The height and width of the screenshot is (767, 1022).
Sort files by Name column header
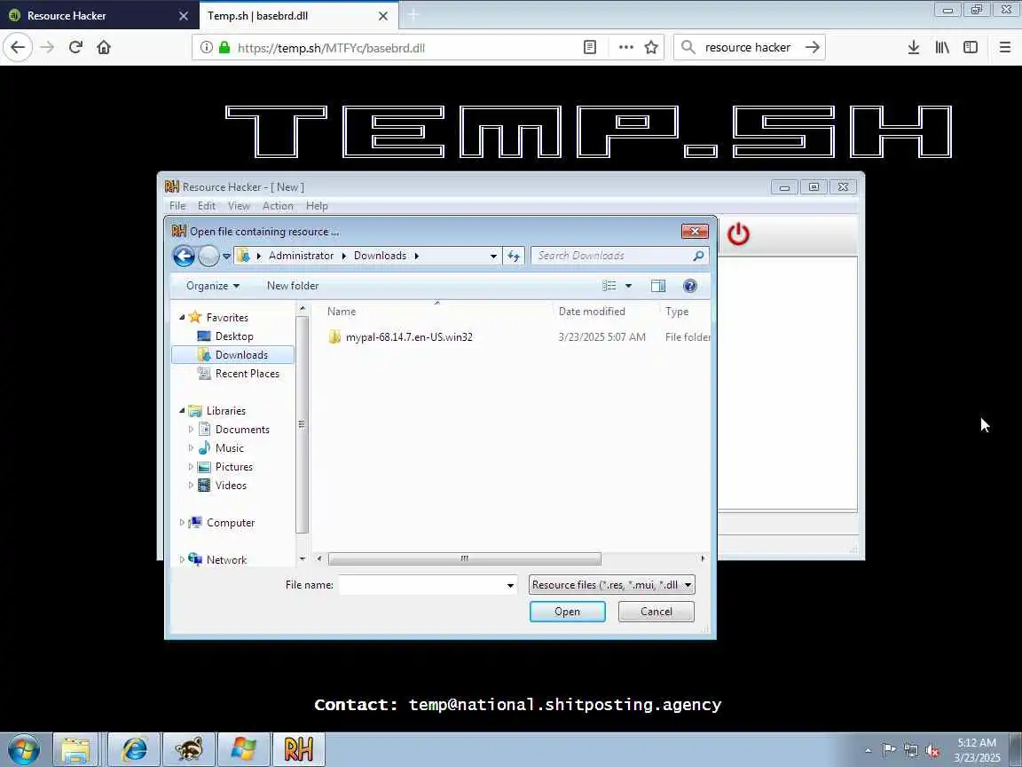point(436,312)
